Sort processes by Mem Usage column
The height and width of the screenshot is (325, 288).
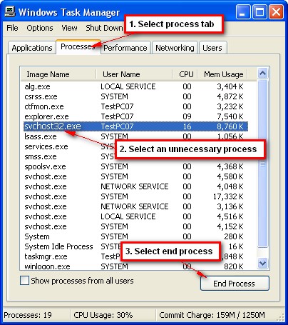pos(223,74)
